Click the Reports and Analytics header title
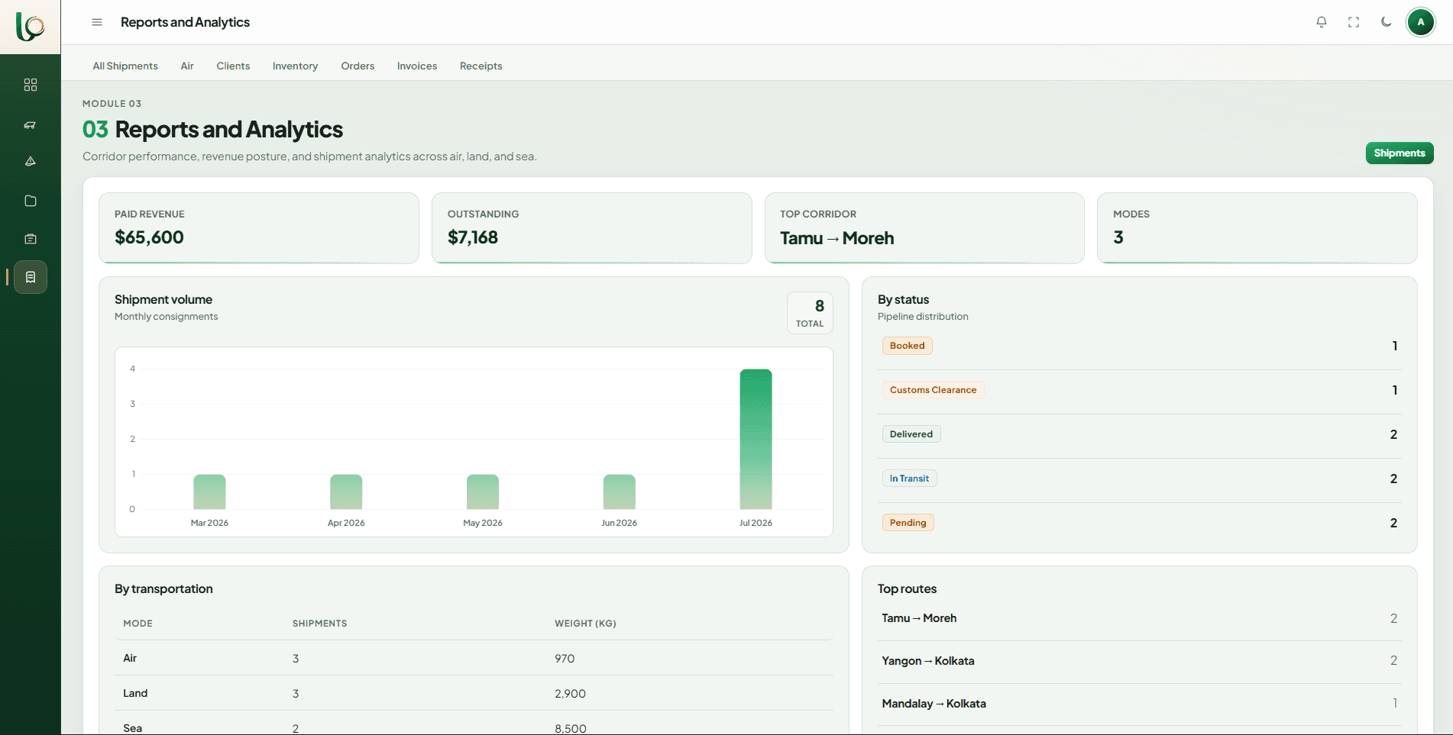The height and width of the screenshot is (735, 1453). tap(185, 22)
